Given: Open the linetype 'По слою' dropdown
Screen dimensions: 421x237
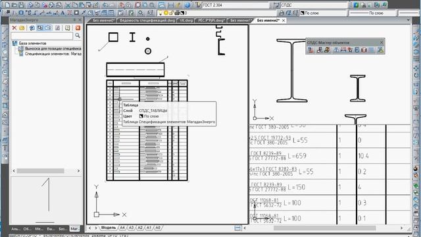Looking at the screenshot, I should pos(373,13).
